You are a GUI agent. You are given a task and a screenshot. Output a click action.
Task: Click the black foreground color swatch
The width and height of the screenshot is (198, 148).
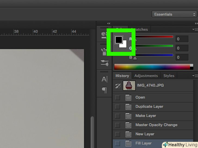[118, 40]
